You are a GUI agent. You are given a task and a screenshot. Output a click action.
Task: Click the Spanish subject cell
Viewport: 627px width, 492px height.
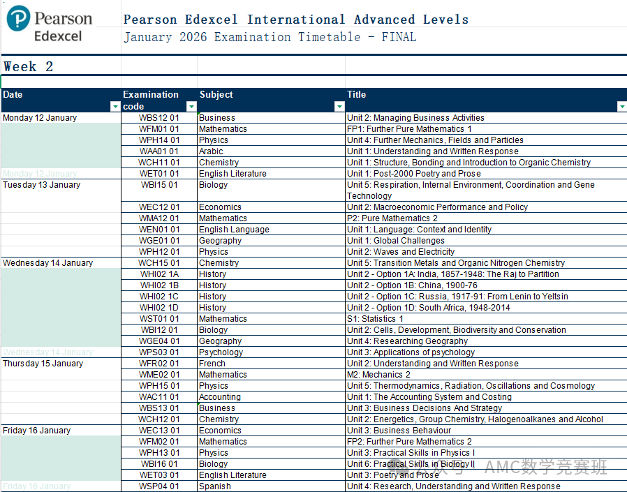214,486
